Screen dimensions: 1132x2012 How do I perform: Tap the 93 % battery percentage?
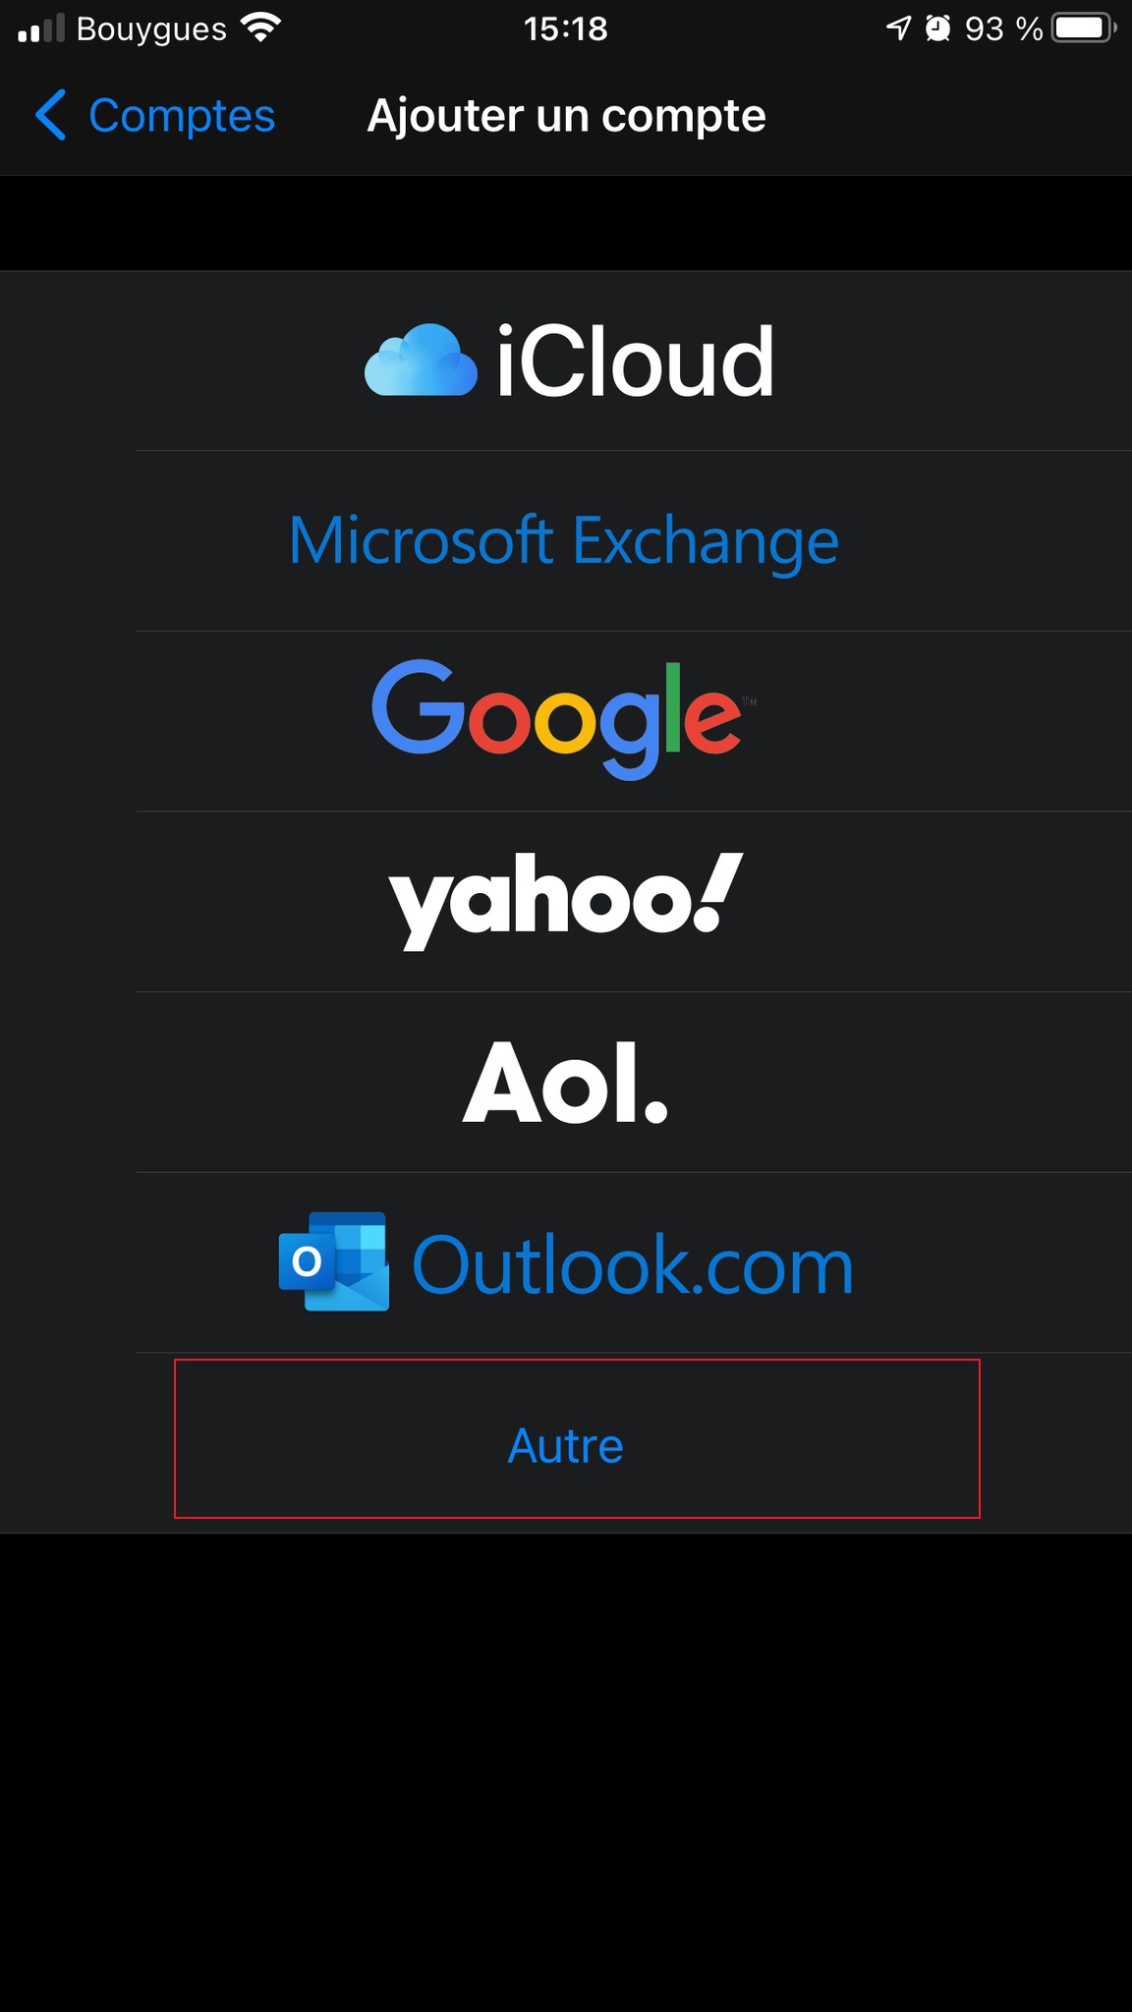(x=1003, y=28)
